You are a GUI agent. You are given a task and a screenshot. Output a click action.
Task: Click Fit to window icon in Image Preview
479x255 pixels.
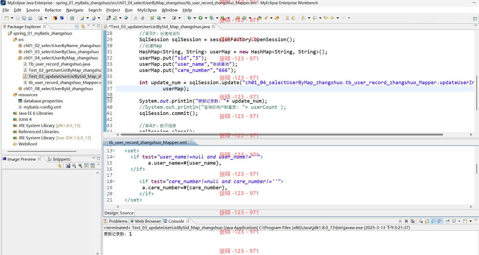93,166
